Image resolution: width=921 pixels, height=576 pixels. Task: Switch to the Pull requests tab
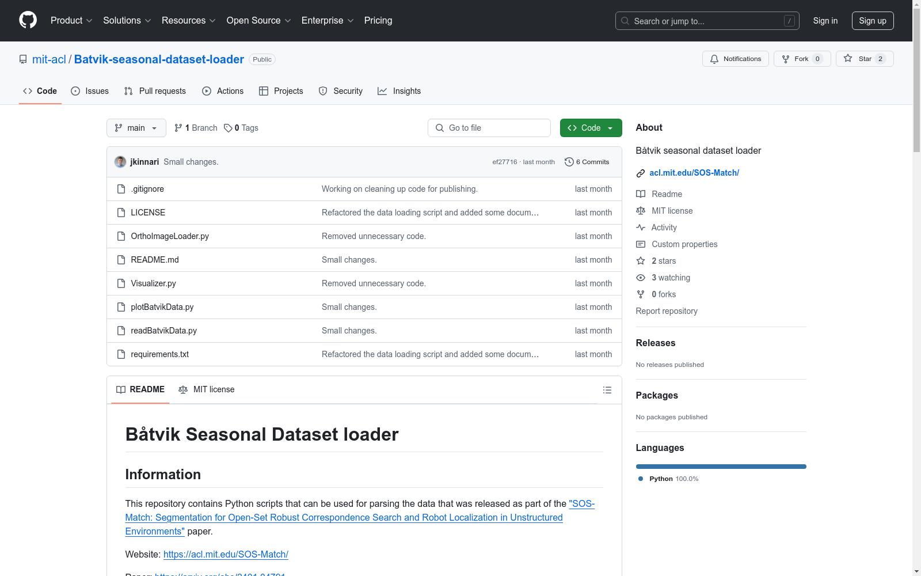[x=155, y=91]
